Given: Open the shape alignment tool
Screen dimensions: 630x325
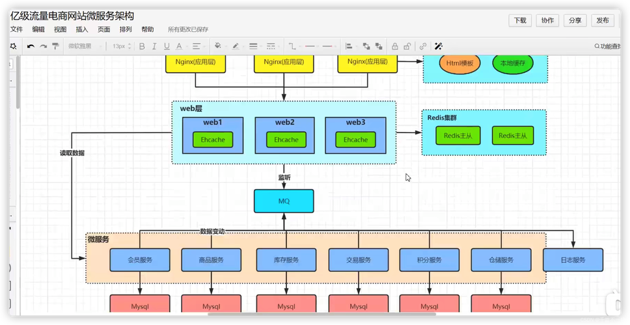Looking at the screenshot, I should pos(349,47).
